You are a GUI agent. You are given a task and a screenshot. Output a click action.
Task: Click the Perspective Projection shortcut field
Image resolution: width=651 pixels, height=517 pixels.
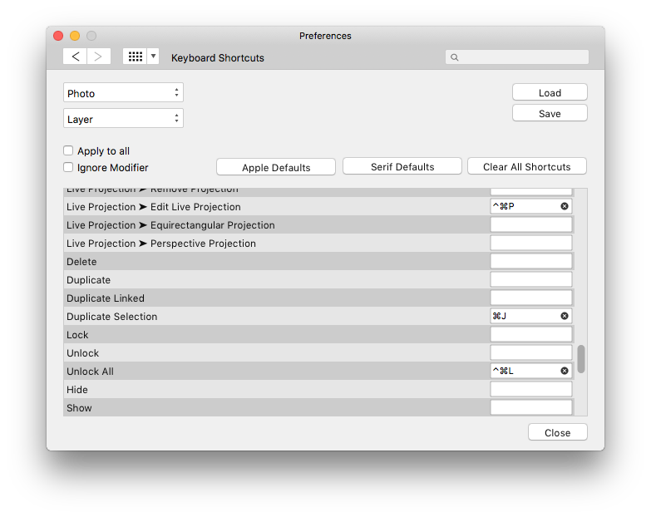pyautogui.click(x=531, y=243)
